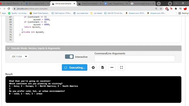The image size is (189, 106).
Task: Close the code - Google Docs tab
Action: (127, 4)
